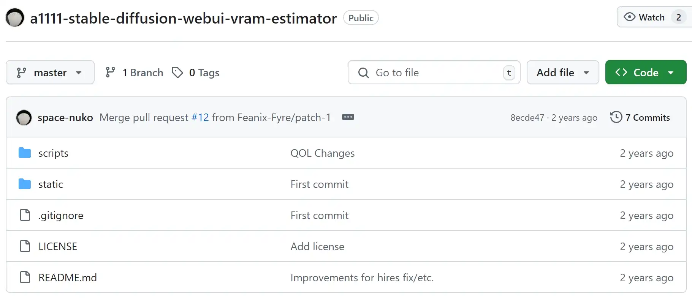Expand the commit message ellipsis button
This screenshot has width=692, height=298.
point(348,117)
